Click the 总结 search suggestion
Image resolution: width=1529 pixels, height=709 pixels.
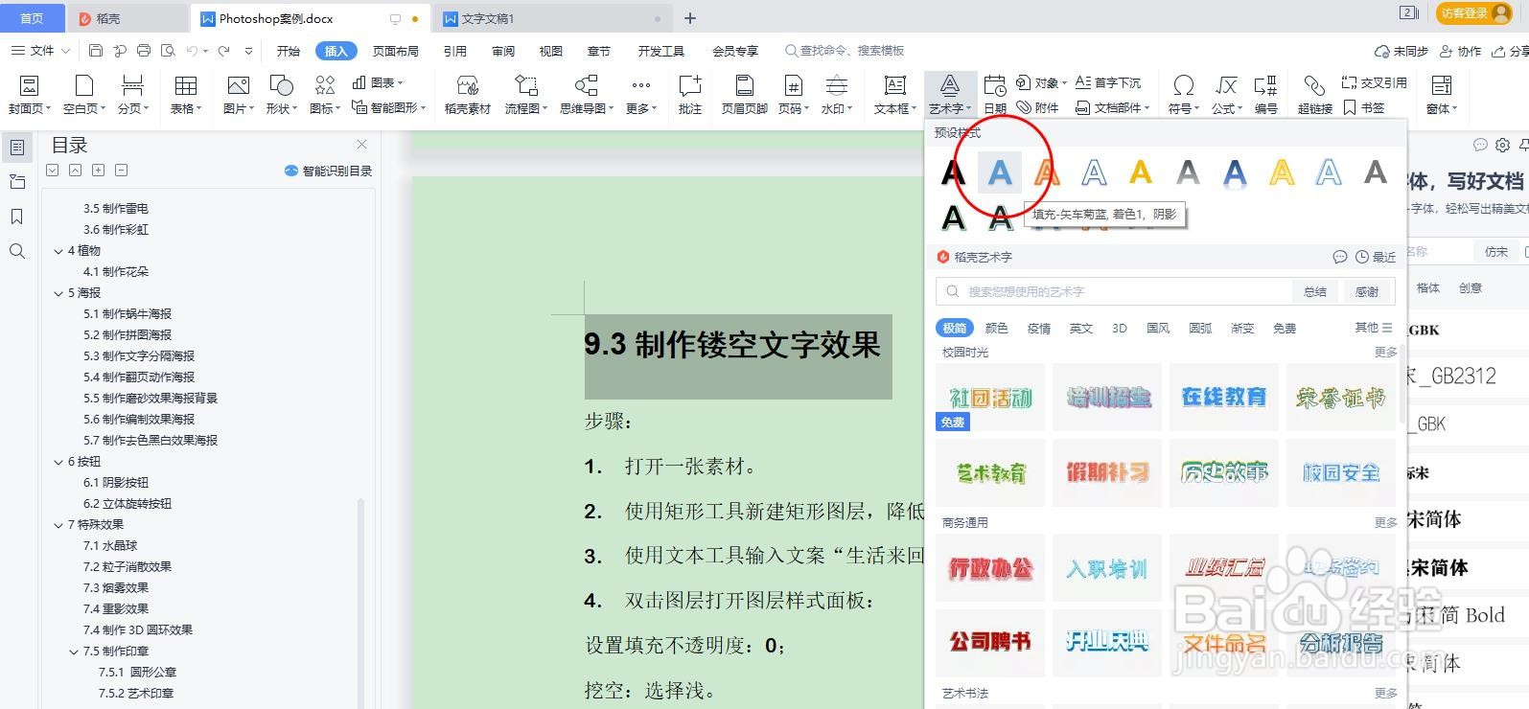[1315, 291]
